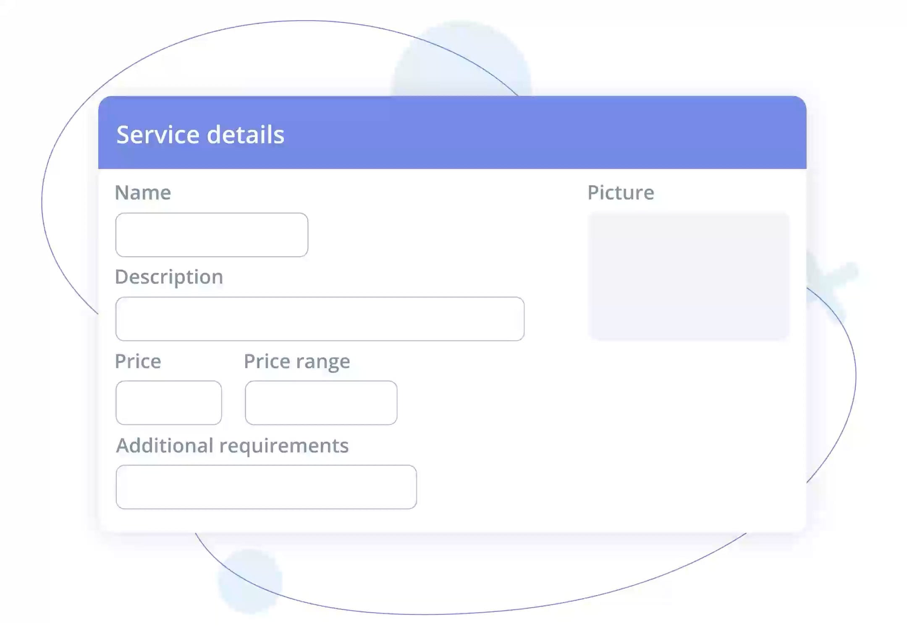Click the "Description" label text
Image resolution: width=907 pixels, height=627 pixels.
click(169, 277)
